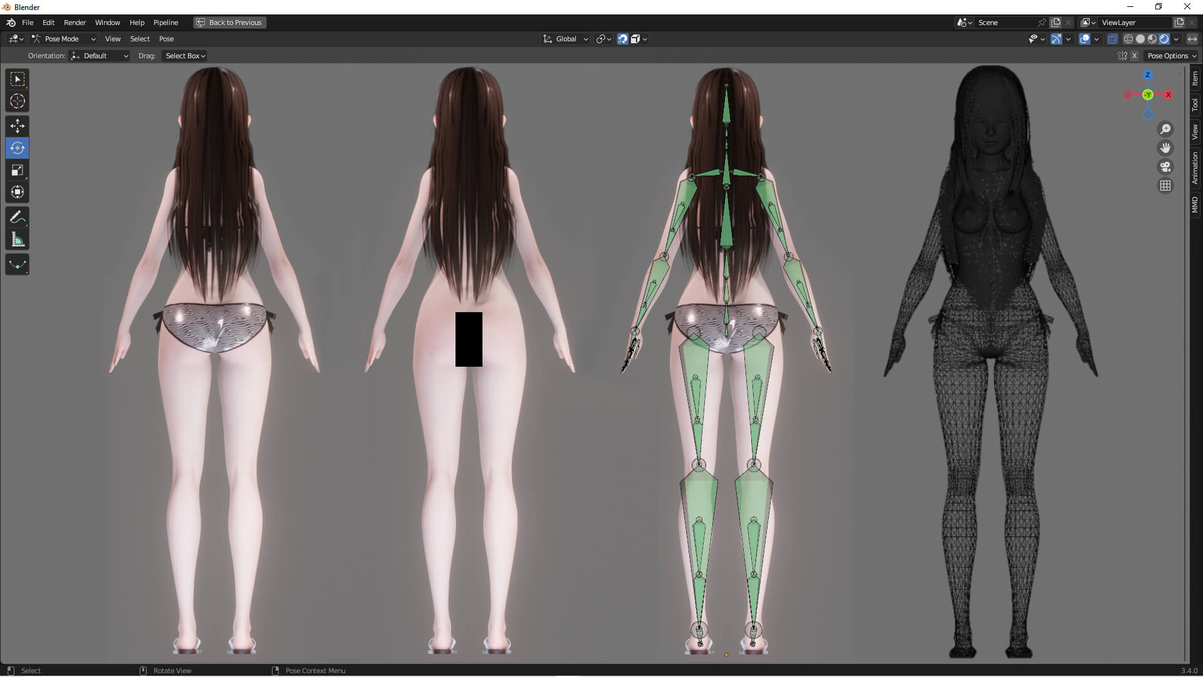Image resolution: width=1203 pixels, height=677 pixels.
Task: Toggle X-Ray view
Action: point(1112,39)
